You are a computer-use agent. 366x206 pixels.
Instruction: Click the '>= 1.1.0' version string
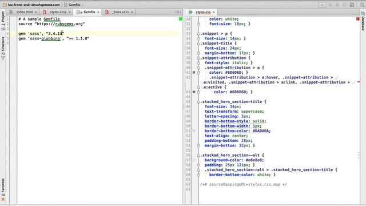(x=78, y=38)
